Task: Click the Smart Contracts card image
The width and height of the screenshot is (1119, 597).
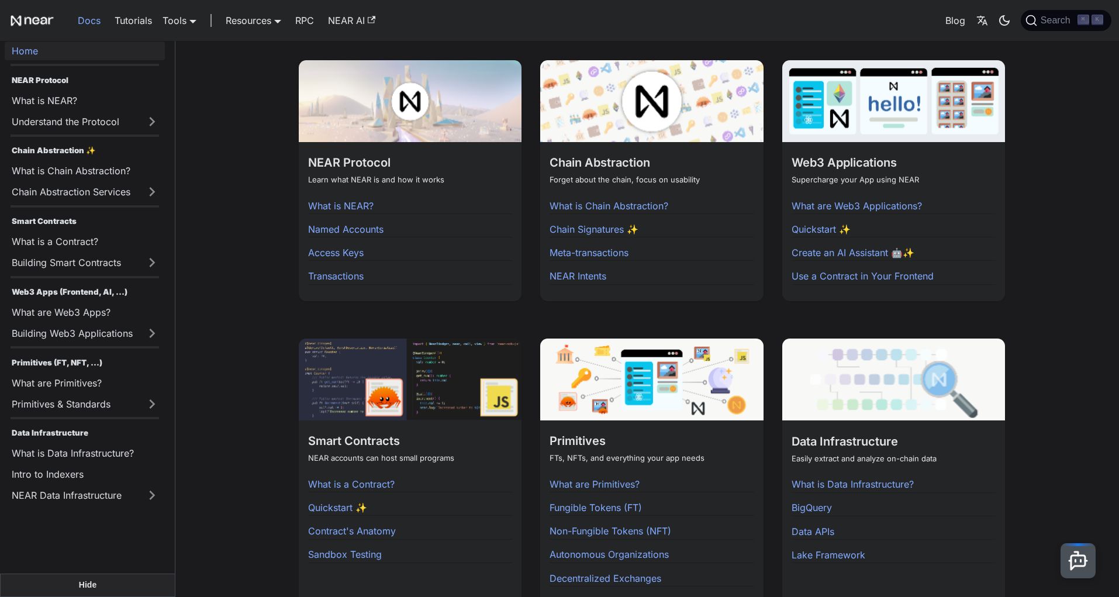Action: [x=410, y=379]
